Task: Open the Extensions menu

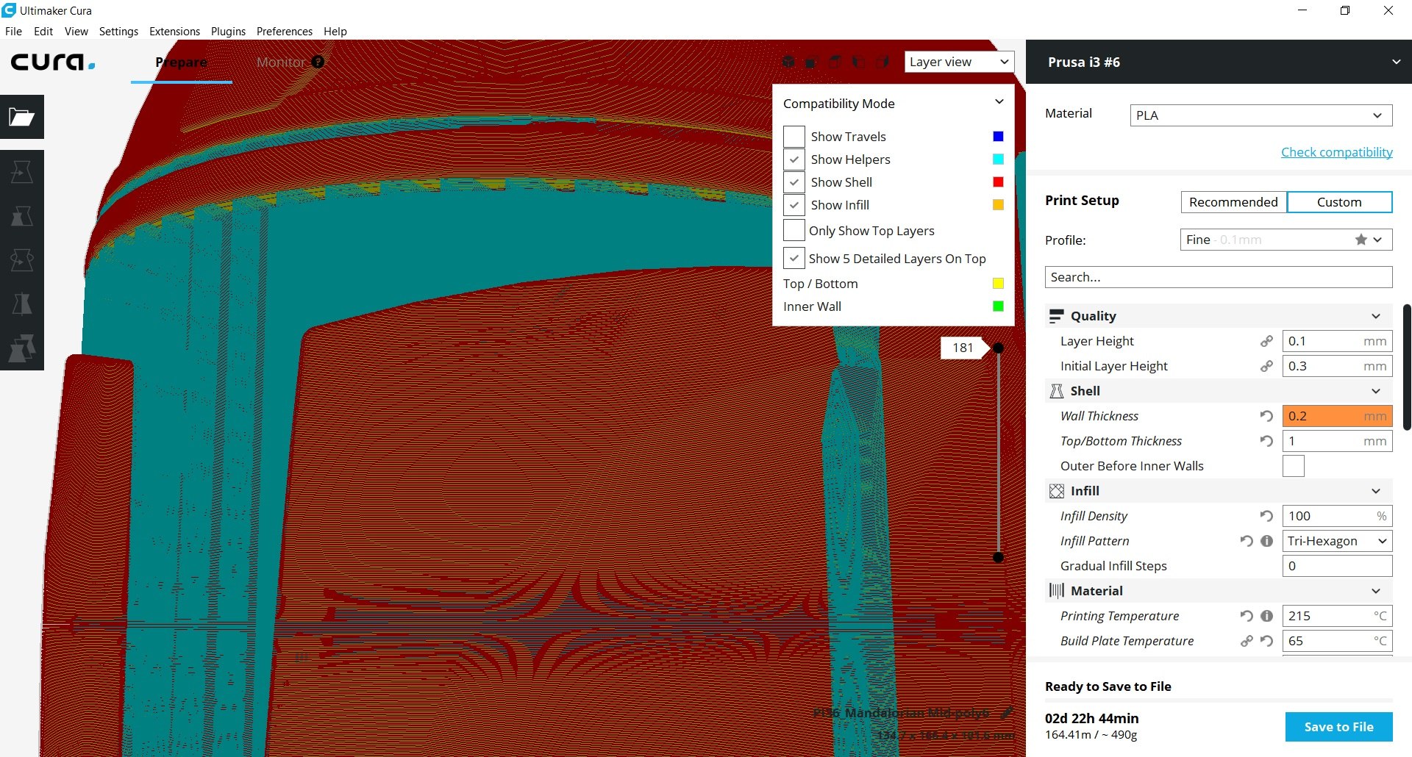Action: [174, 32]
